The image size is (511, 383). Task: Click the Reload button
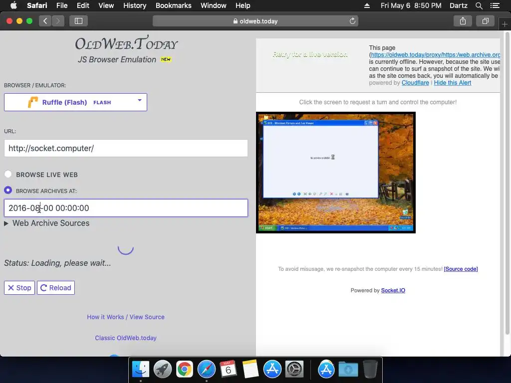click(x=56, y=288)
